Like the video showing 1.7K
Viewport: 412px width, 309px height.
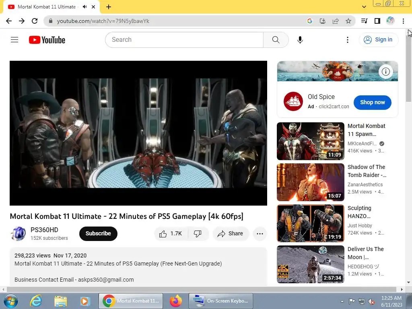point(171,234)
